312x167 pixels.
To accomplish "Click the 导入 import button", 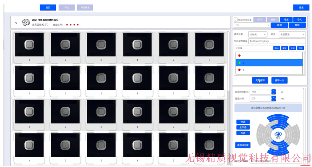I will click(300, 19).
